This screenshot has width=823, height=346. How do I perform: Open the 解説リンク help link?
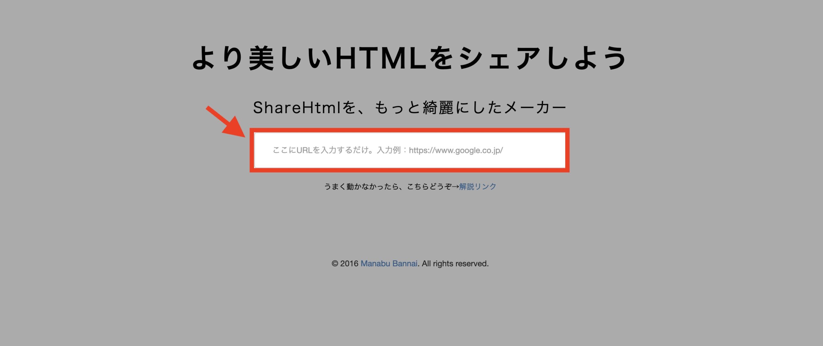point(478,186)
